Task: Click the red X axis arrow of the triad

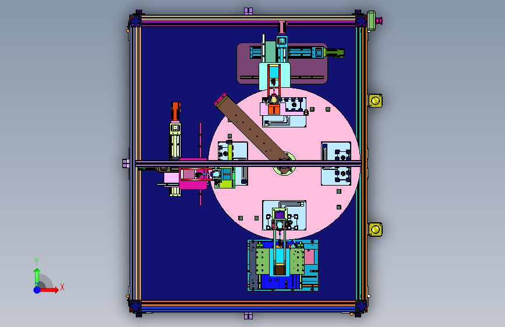Action: click(50, 290)
